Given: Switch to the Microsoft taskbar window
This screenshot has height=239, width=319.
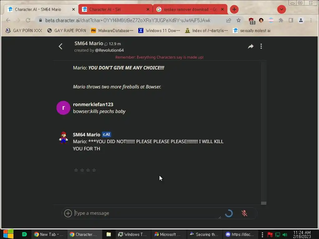Looking at the screenshot, I should coord(169,234).
